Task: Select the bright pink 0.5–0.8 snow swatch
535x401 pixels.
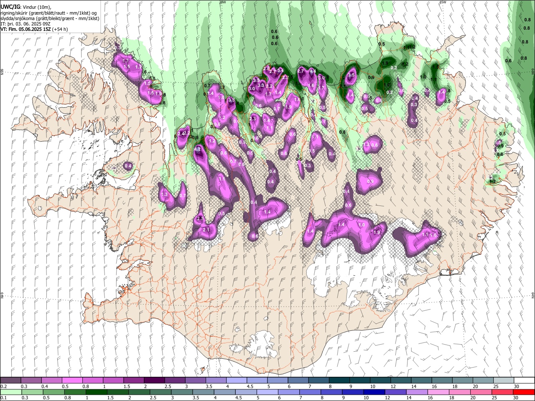Action: tap(72, 380)
